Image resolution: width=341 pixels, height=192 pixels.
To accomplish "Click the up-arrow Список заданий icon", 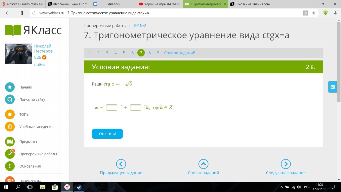I will (203, 164).
